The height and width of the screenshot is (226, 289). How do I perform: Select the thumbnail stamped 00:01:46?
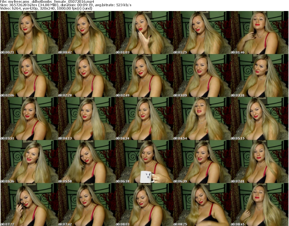[260, 33]
